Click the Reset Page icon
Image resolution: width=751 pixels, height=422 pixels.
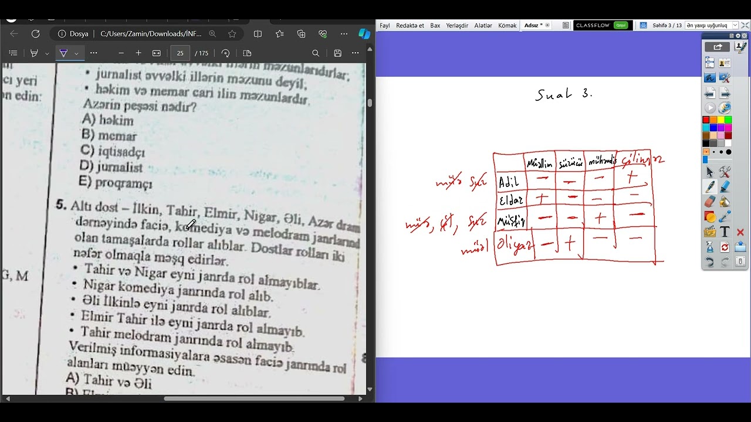click(725, 247)
